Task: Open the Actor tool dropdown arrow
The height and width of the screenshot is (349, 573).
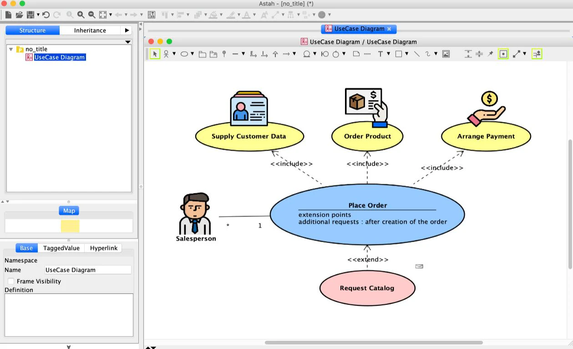Action: tap(174, 54)
